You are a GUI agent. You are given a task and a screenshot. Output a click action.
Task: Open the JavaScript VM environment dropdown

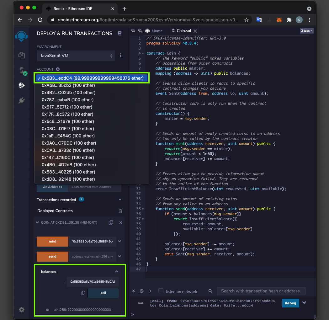(x=76, y=56)
